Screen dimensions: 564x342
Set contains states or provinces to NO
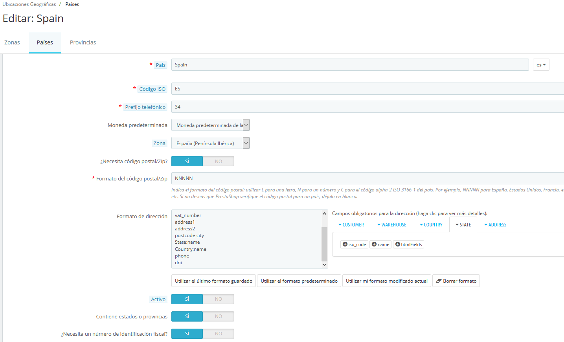tap(219, 316)
